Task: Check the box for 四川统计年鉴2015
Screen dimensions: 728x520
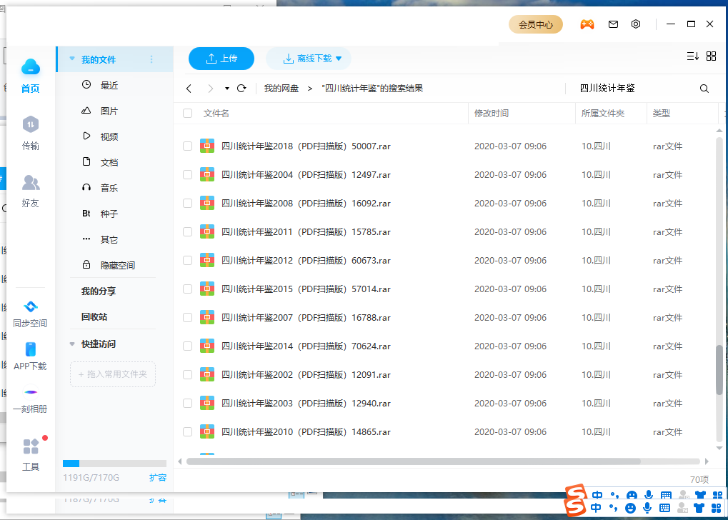Action: point(188,289)
